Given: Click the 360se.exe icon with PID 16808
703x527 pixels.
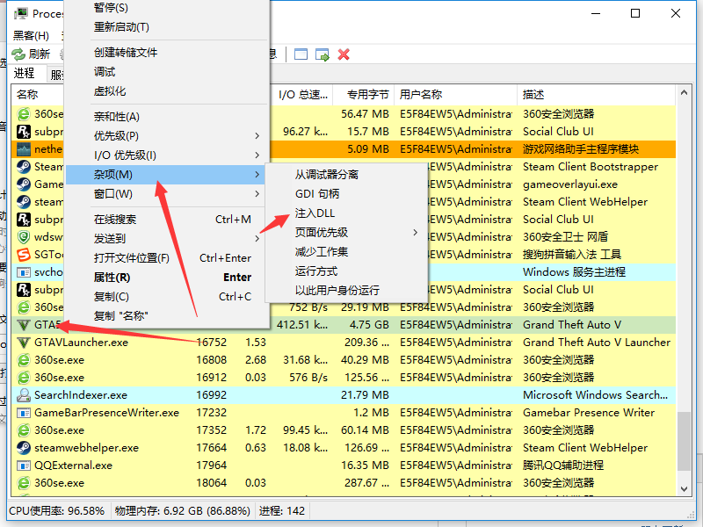Looking at the screenshot, I should coord(24,360).
